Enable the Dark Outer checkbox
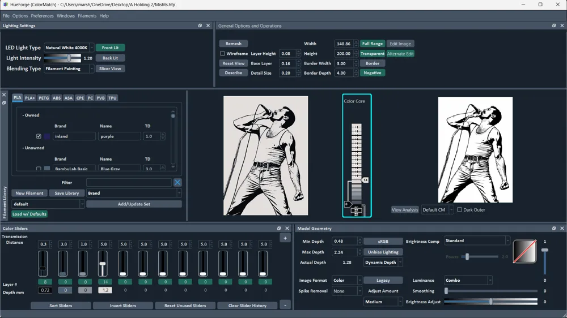 click(x=460, y=210)
